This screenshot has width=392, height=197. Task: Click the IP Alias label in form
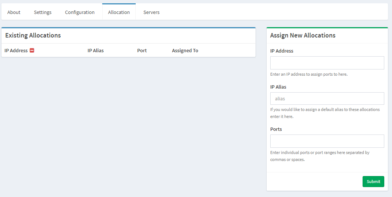278,87
